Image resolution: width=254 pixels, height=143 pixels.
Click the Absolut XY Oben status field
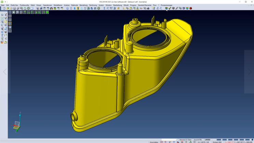pos(185,140)
